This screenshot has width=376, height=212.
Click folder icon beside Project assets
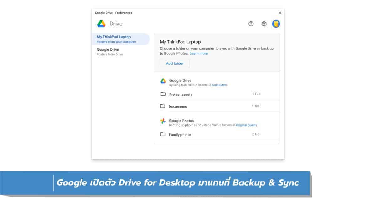[163, 94]
